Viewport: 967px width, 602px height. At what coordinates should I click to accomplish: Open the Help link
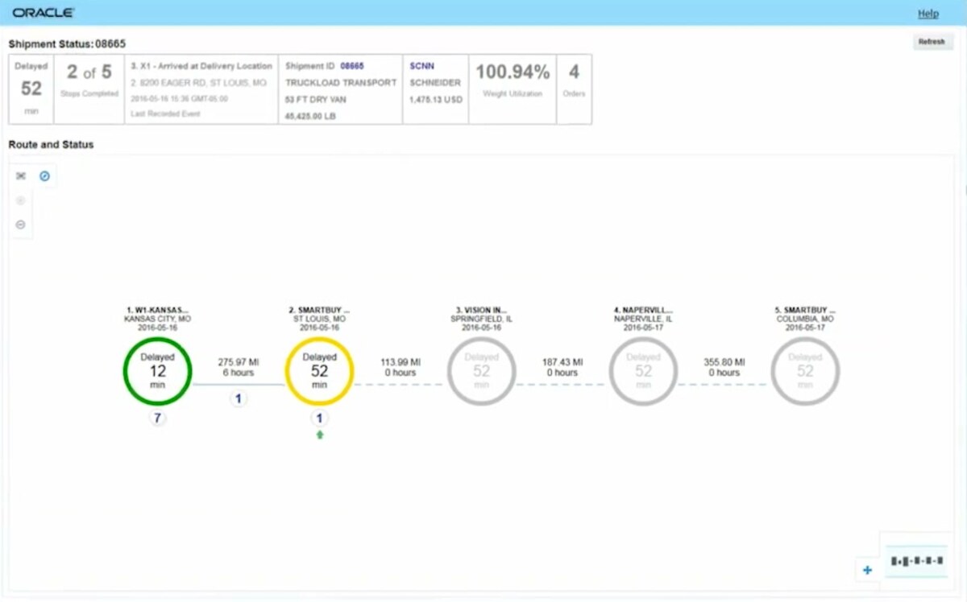[x=928, y=14]
